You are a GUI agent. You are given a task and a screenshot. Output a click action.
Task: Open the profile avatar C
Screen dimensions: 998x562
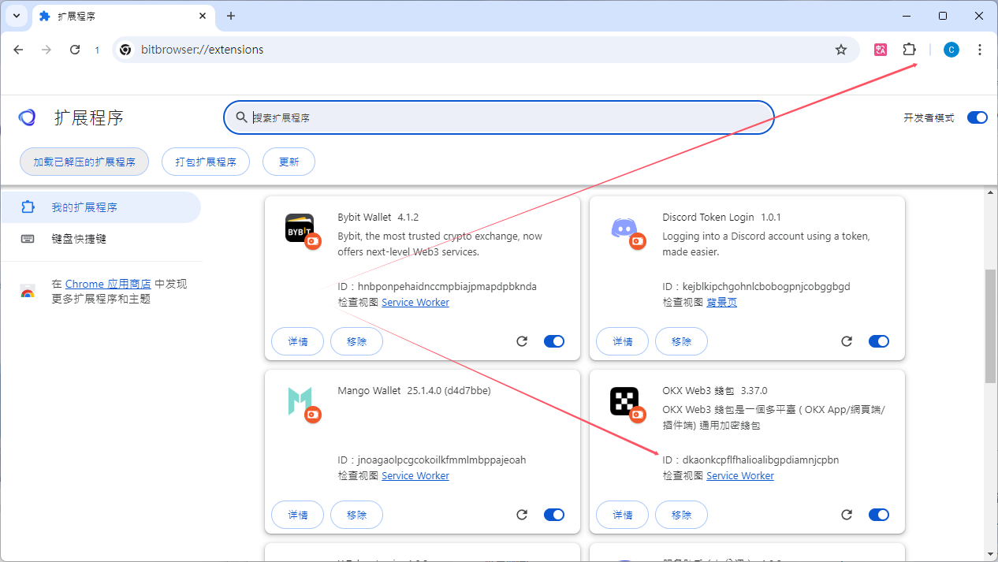coord(951,50)
